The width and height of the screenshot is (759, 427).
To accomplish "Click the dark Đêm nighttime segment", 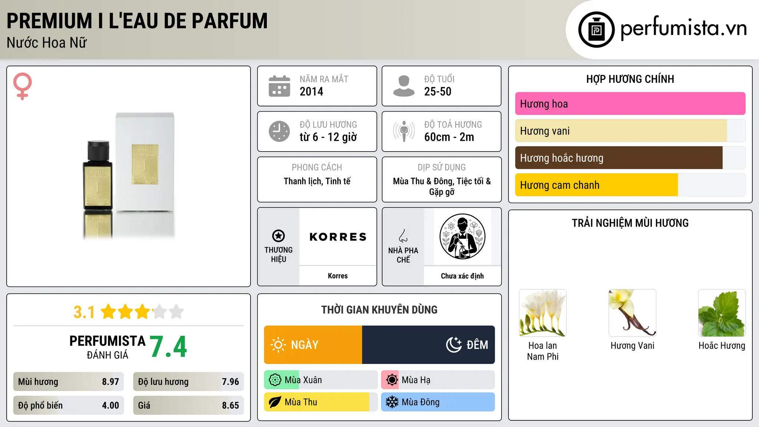I will [428, 345].
